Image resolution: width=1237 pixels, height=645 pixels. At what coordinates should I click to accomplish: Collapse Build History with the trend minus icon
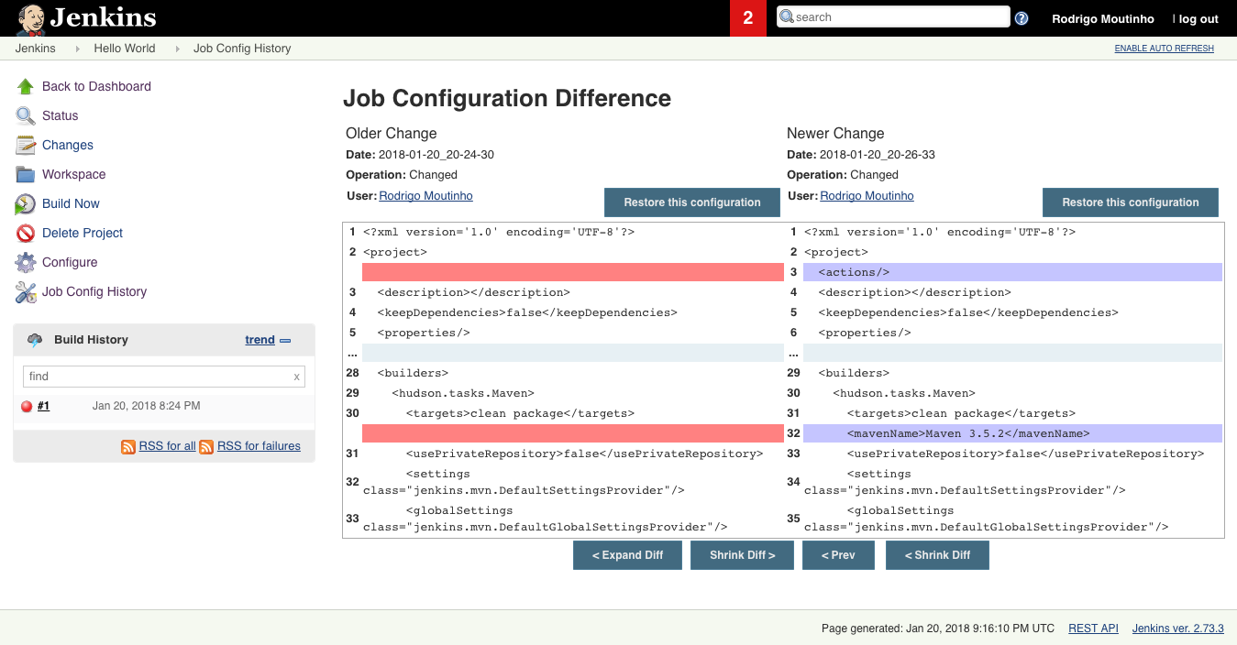tap(285, 340)
